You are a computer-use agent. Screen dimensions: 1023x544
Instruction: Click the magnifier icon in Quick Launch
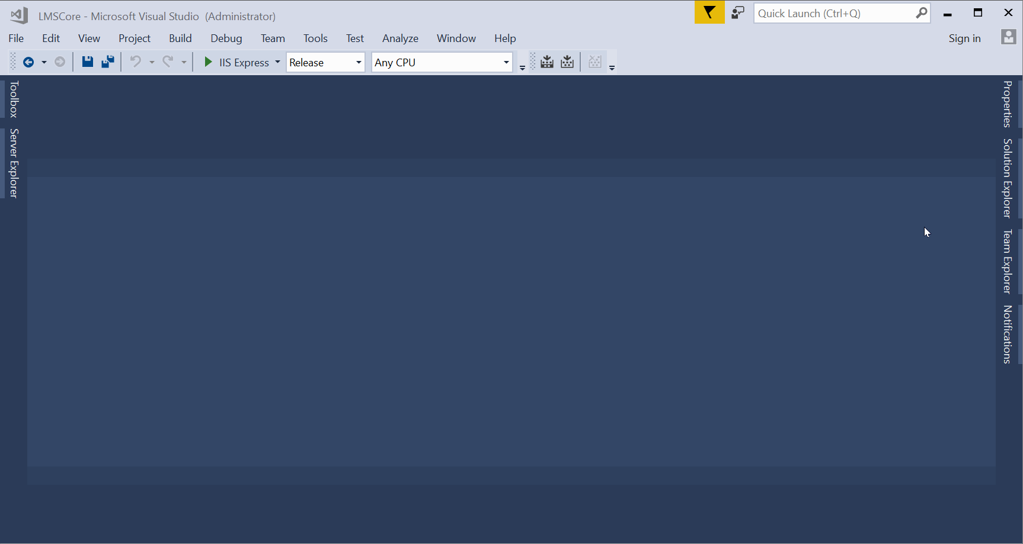(921, 13)
